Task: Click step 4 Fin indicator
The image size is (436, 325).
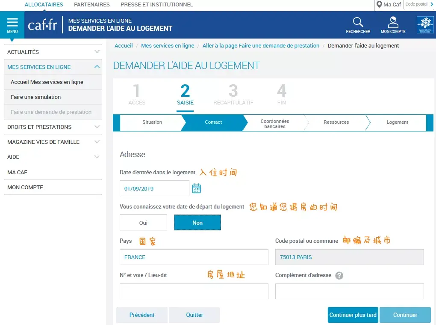Action: pyautogui.click(x=281, y=95)
